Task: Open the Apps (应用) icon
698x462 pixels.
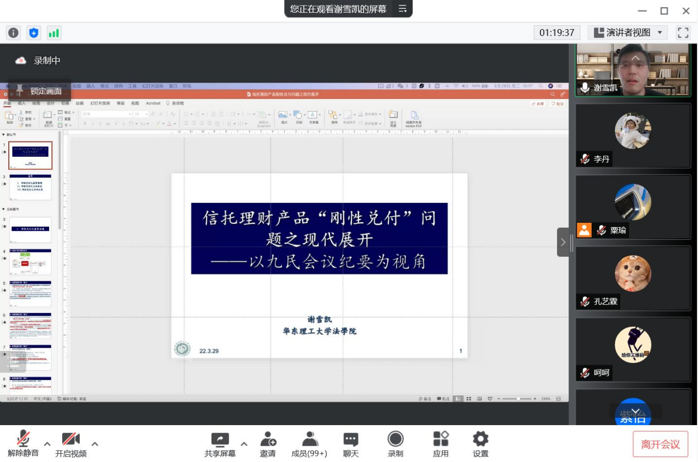Action: coord(441,443)
